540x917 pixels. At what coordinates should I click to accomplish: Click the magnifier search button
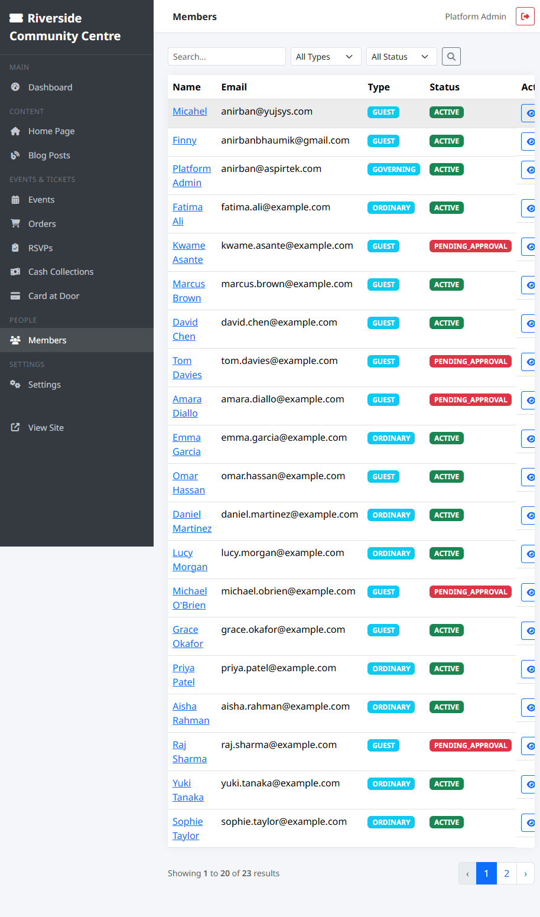click(451, 57)
